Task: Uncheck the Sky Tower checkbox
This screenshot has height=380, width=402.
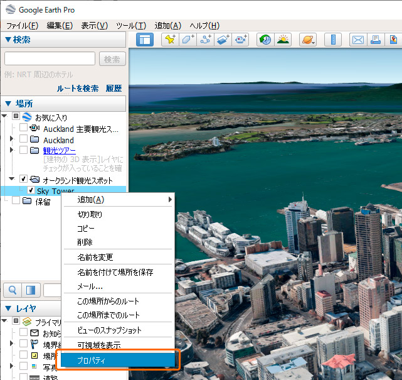Action: (x=31, y=191)
